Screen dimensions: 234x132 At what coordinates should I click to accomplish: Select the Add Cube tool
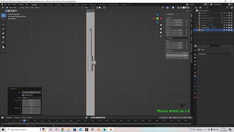pyautogui.click(x=3, y=51)
